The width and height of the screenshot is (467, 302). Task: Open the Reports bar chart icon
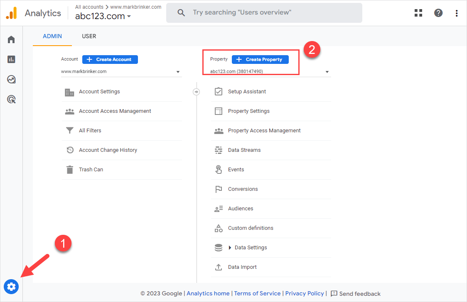11,59
